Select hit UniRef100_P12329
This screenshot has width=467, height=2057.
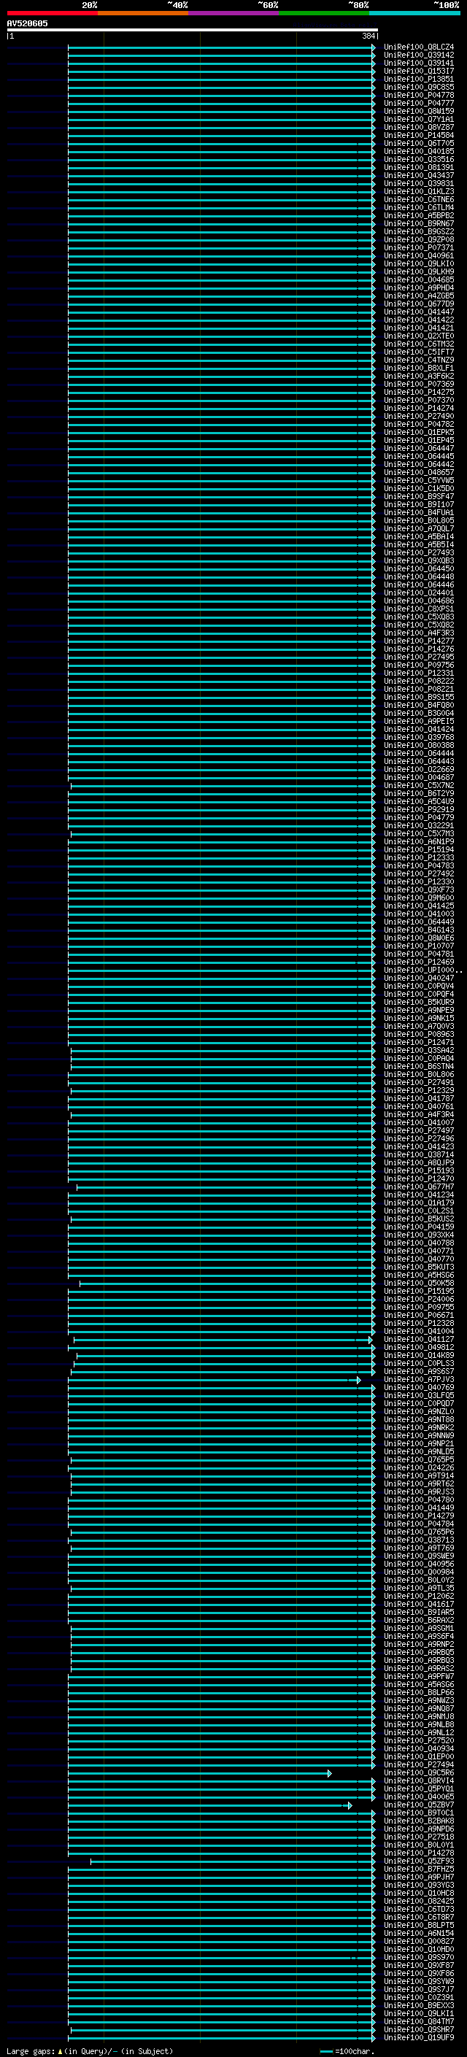point(418,1091)
